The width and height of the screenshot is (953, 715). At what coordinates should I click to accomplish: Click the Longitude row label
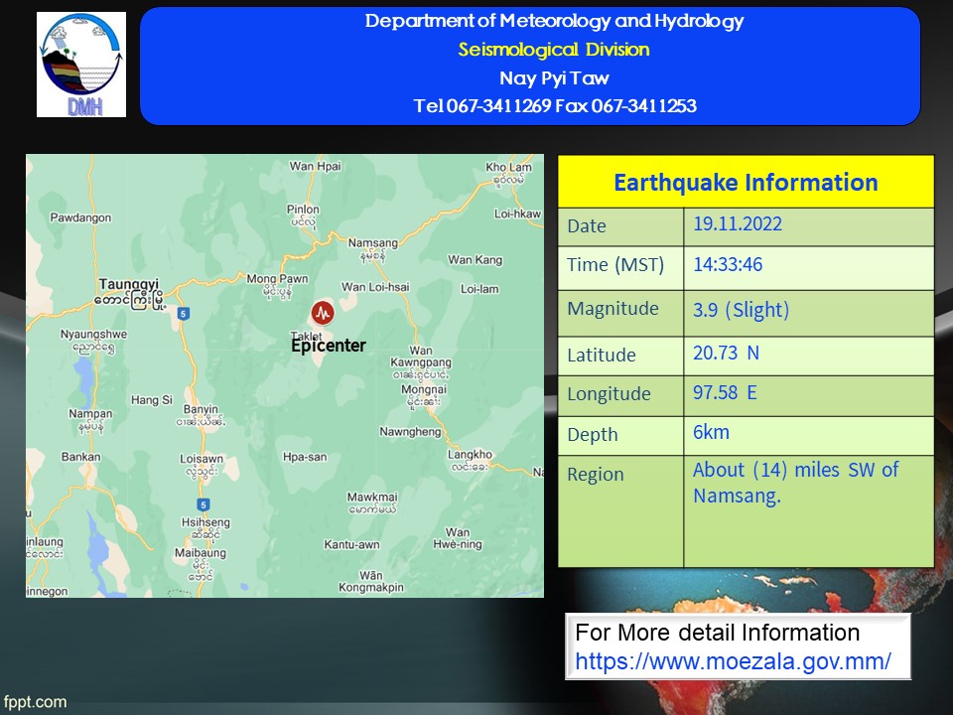(609, 394)
